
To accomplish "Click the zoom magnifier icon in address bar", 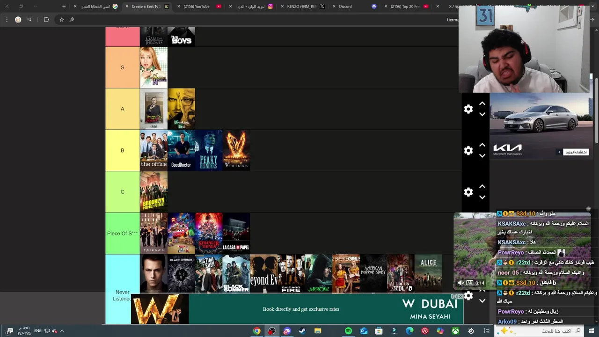I will click(72, 20).
